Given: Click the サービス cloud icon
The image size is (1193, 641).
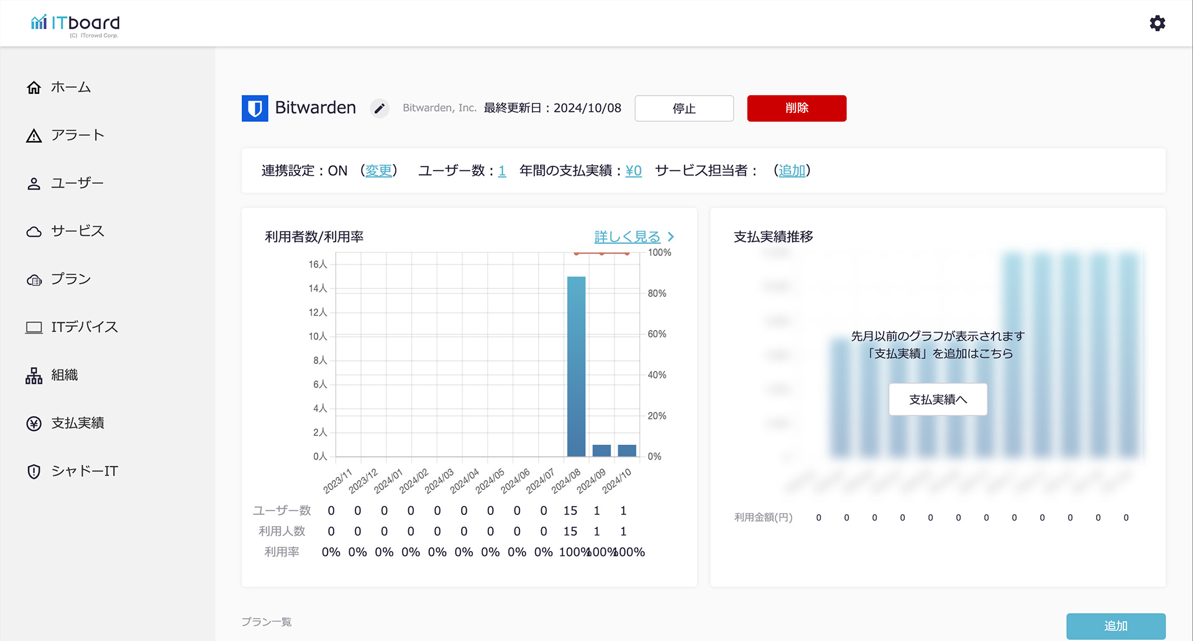Looking at the screenshot, I should [34, 232].
